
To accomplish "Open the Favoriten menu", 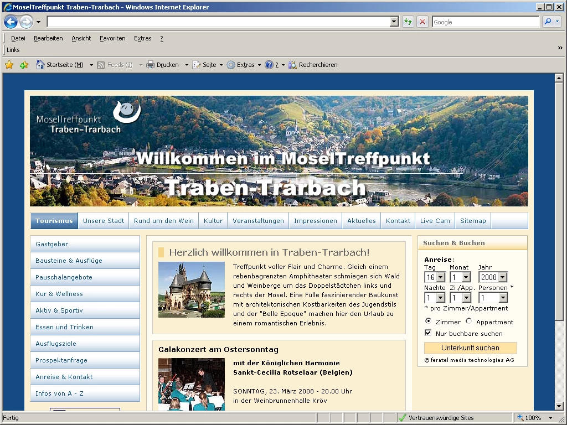I will pyautogui.click(x=112, y=38).
